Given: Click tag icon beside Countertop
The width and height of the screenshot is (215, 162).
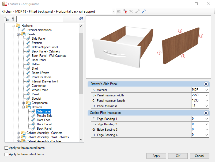Looking at the screenshot, I should pyautogui.click(x=28, y=86).
